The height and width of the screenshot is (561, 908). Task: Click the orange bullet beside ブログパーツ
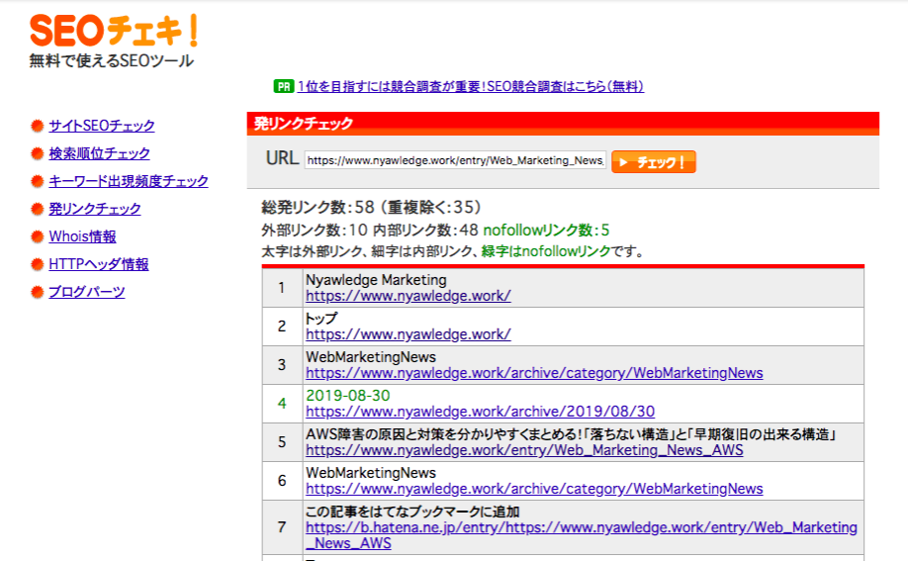pos(37,292)
